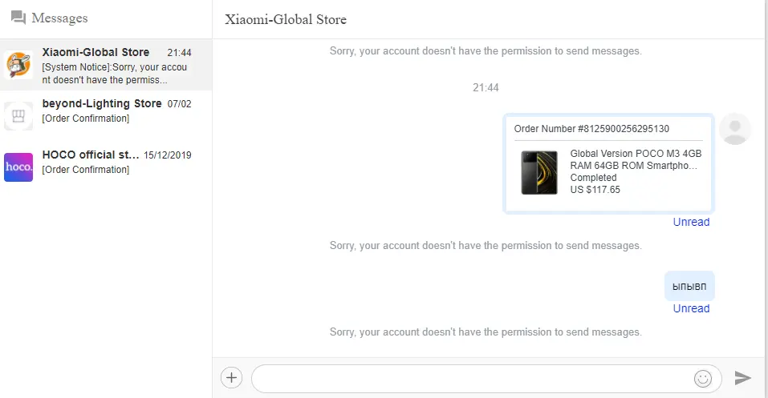Click the 21:44 timestamp in the chat
768x398 pixels.
click(486, 87)
